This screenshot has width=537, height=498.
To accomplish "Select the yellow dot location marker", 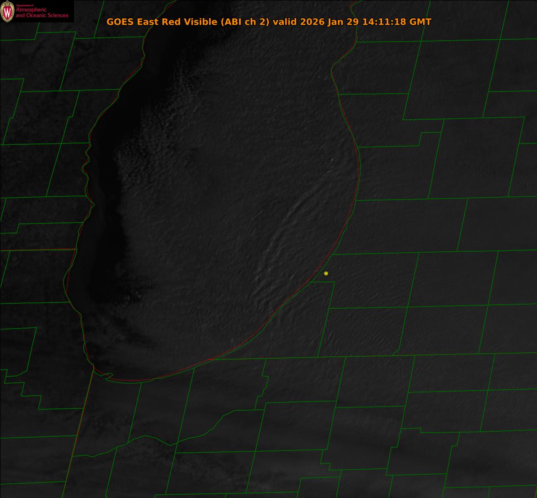I will [326, 273].
